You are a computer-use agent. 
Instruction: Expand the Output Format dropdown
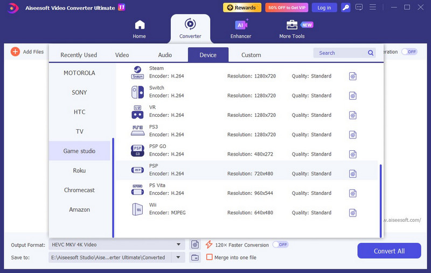tap(178, 244)
